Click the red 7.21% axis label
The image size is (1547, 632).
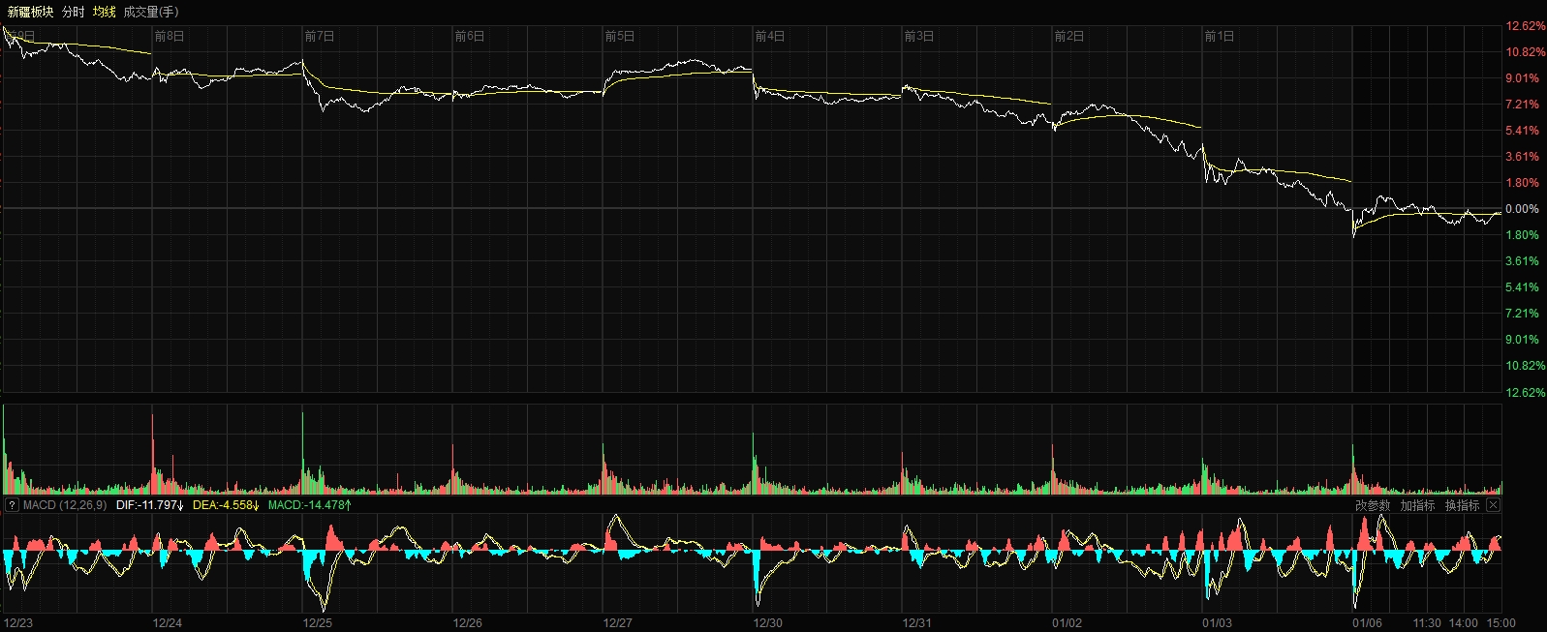coord(1522,104)
